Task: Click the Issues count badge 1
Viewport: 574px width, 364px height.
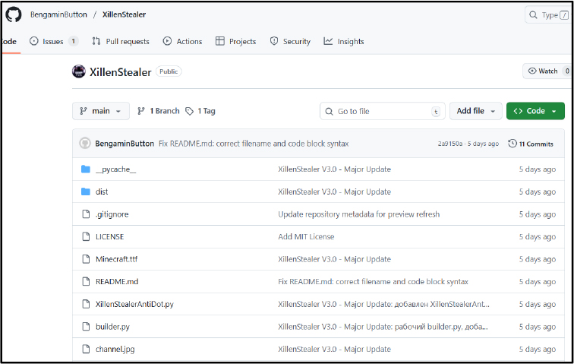Action: pyautogui.click(x=73, y=42)
